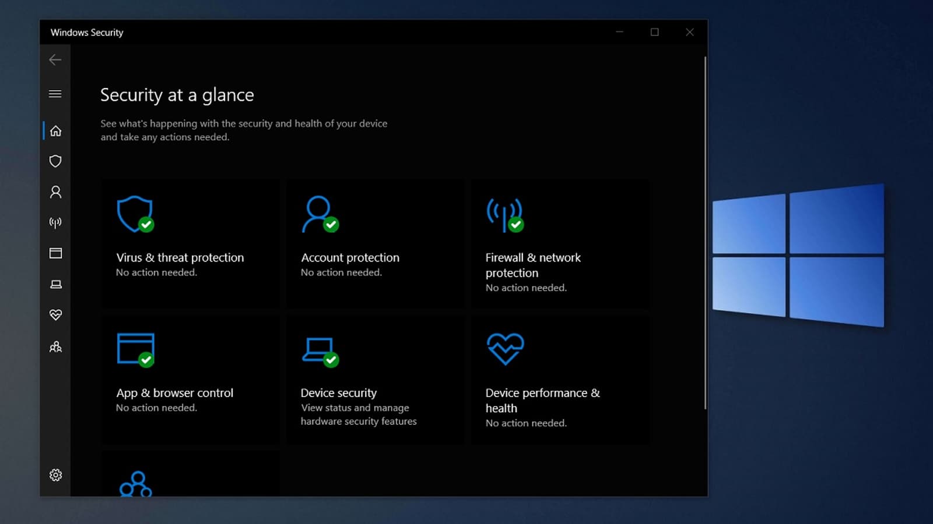The width and height of the screenshot is (933, 524).
Task: Click 'View status and manage hardware security features'
Action: point(359,415)
